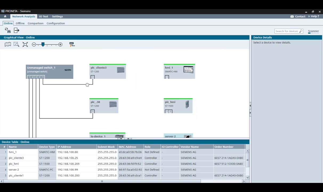
Task: Open the Help menu
Action: (314, 17)
